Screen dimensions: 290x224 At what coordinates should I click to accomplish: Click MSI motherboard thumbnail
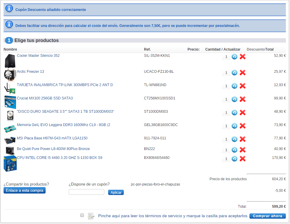tap(10, 141)
